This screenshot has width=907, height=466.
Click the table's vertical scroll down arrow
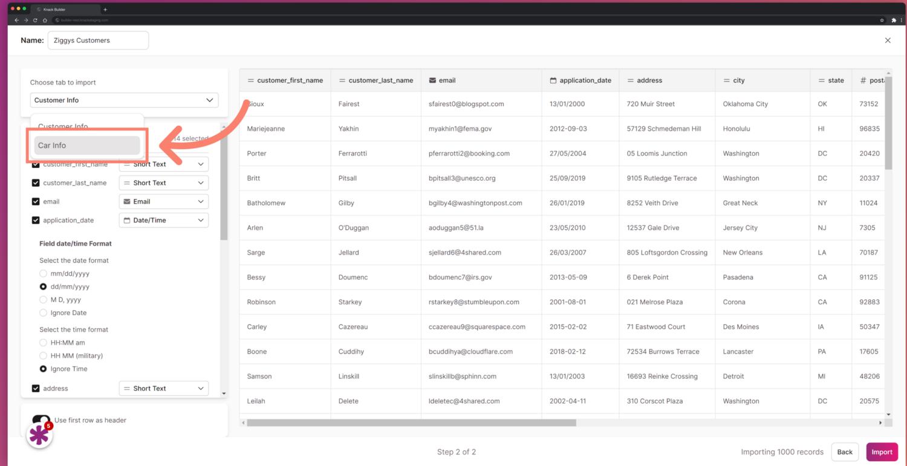point(888,415)
